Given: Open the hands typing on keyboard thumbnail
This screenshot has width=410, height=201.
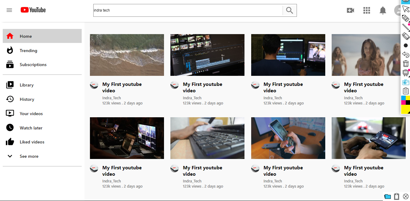Looking at the screenshot, I should click(207, 138).
